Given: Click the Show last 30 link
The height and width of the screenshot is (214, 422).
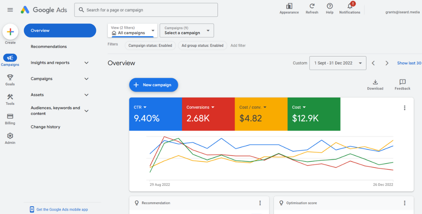Looking at the screenshot, I should [x=409, y=63].
